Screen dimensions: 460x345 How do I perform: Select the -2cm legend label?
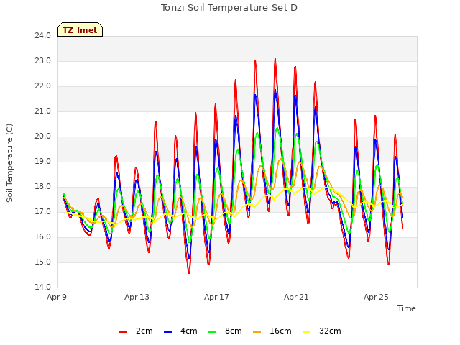[x=143, y=331]
